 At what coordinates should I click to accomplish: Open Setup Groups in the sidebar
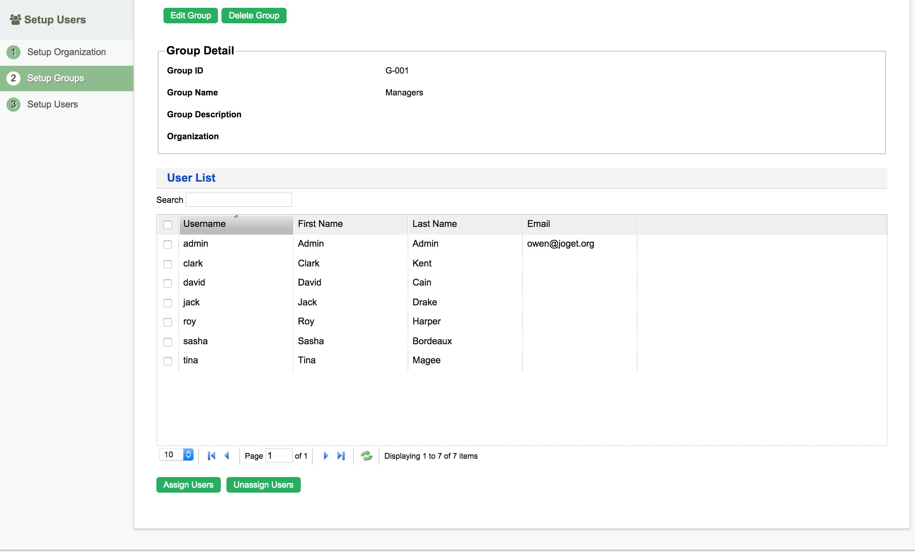[55, 78]
